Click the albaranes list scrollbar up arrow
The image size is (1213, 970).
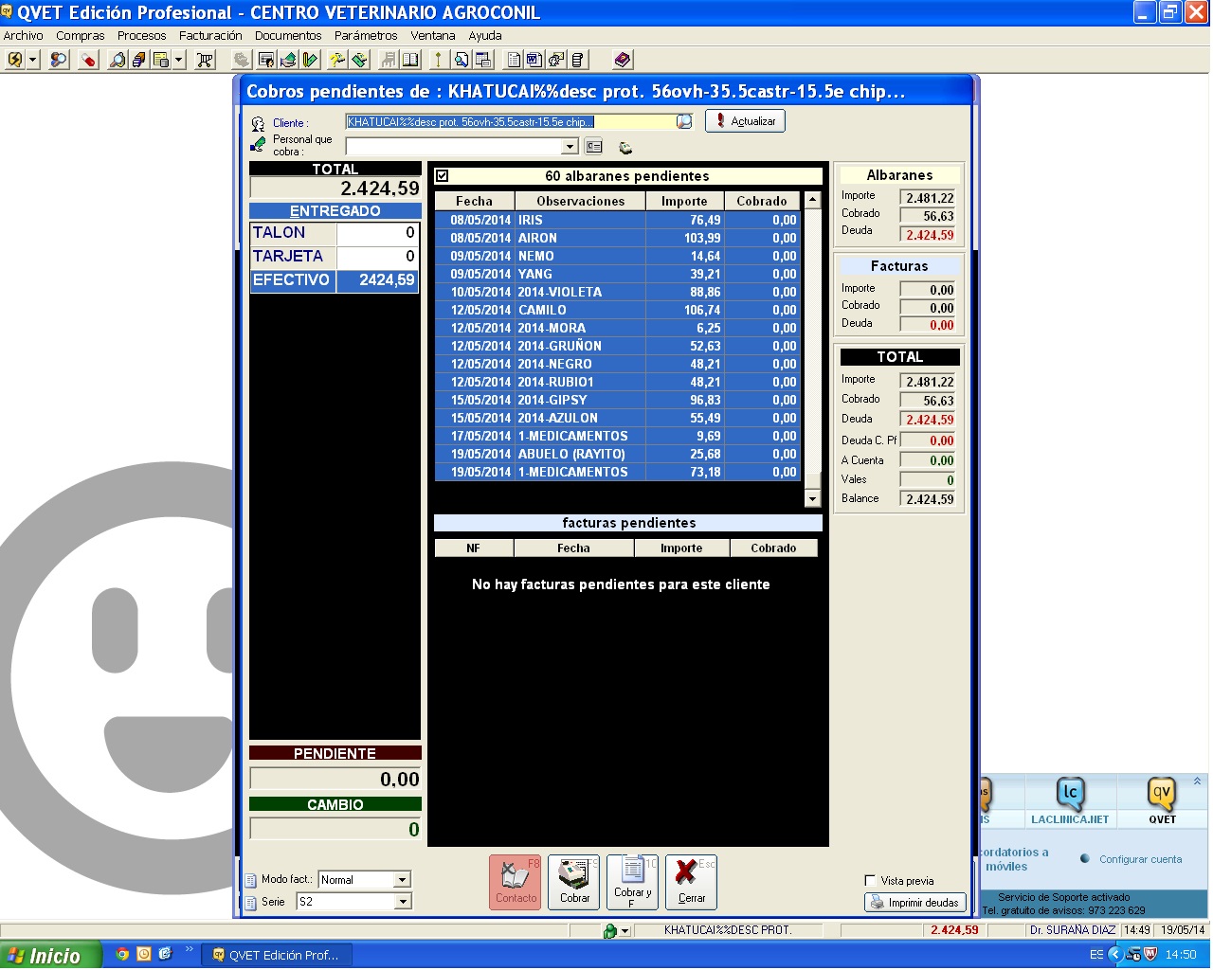pyautogui.click(x=812, y=201)
